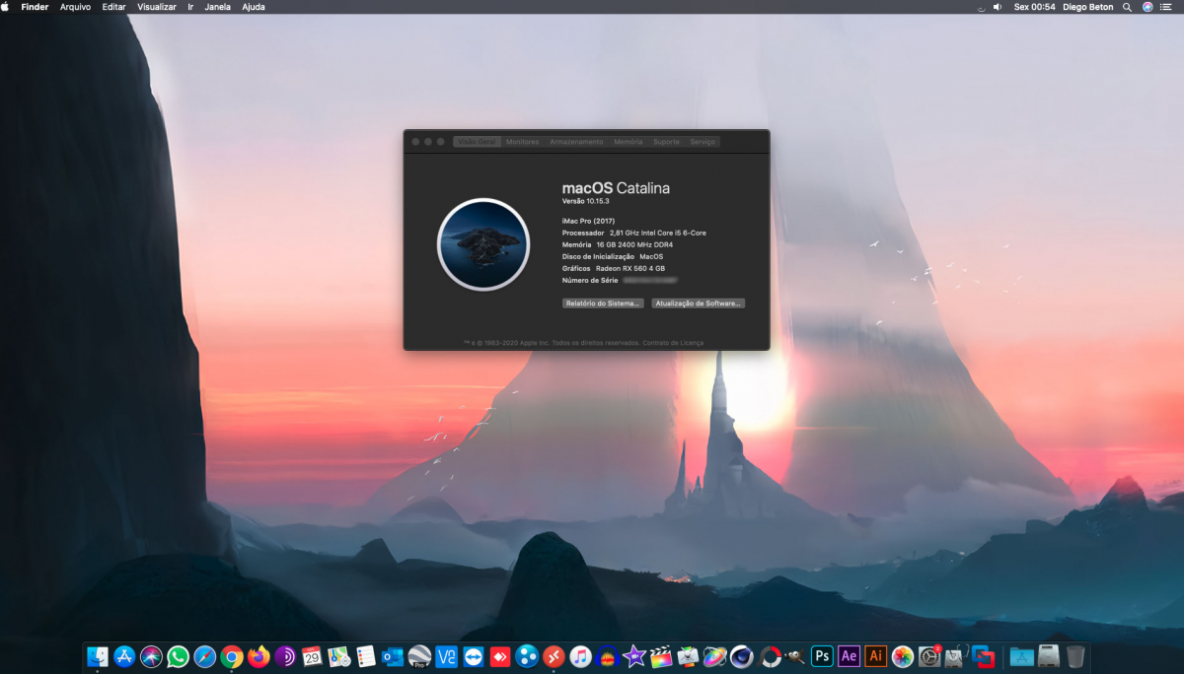Switch to the Memória tab
The width and height of the screenshot is (1184, 674).
point(628,142)
